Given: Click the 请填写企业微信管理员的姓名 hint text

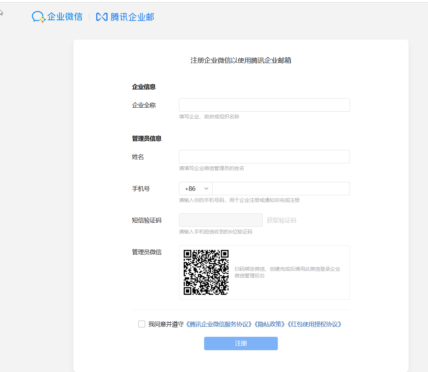Looking at the screenshot, I should point(211,168).
